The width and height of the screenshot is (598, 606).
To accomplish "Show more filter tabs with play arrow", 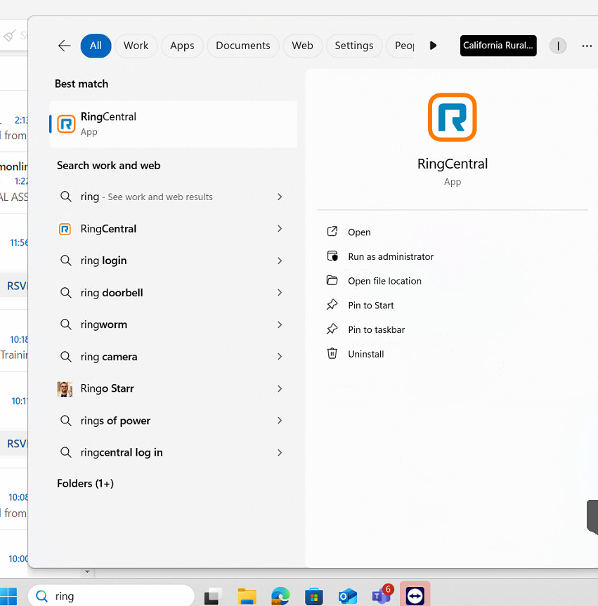I will (x=434, y=46).
